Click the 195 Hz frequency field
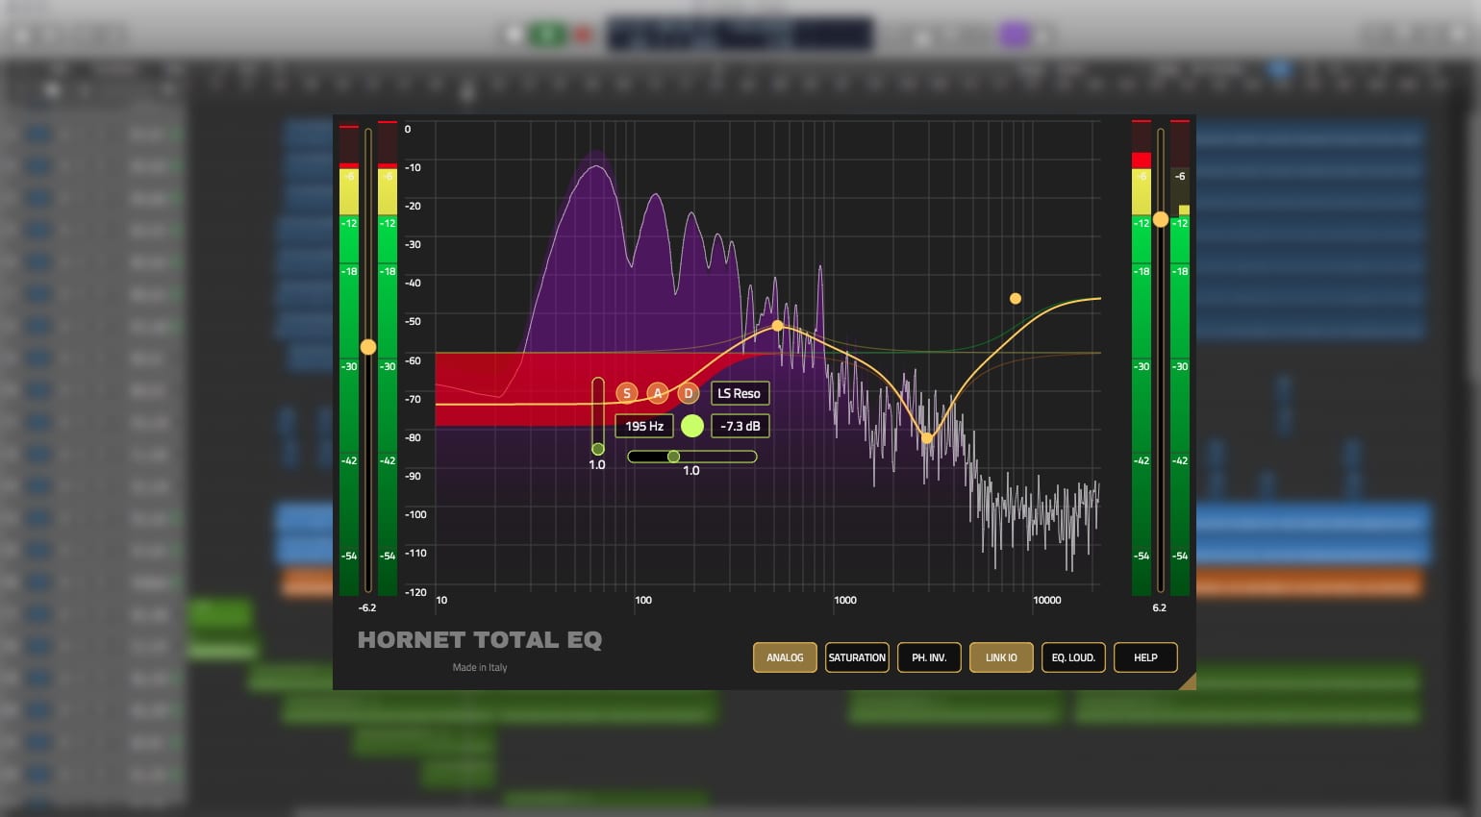1481x817 pixels. tap(644, 426)
